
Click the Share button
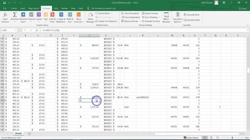tap(243, 9)
